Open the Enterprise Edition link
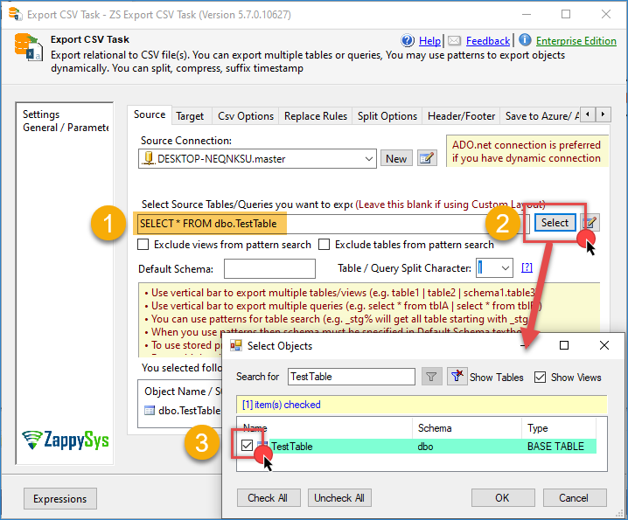This screenshot has width=628, height=520. [576, 41]
